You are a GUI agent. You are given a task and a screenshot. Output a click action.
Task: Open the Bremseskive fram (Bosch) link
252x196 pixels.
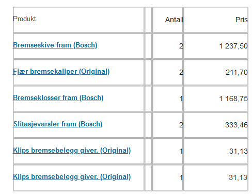55,45
